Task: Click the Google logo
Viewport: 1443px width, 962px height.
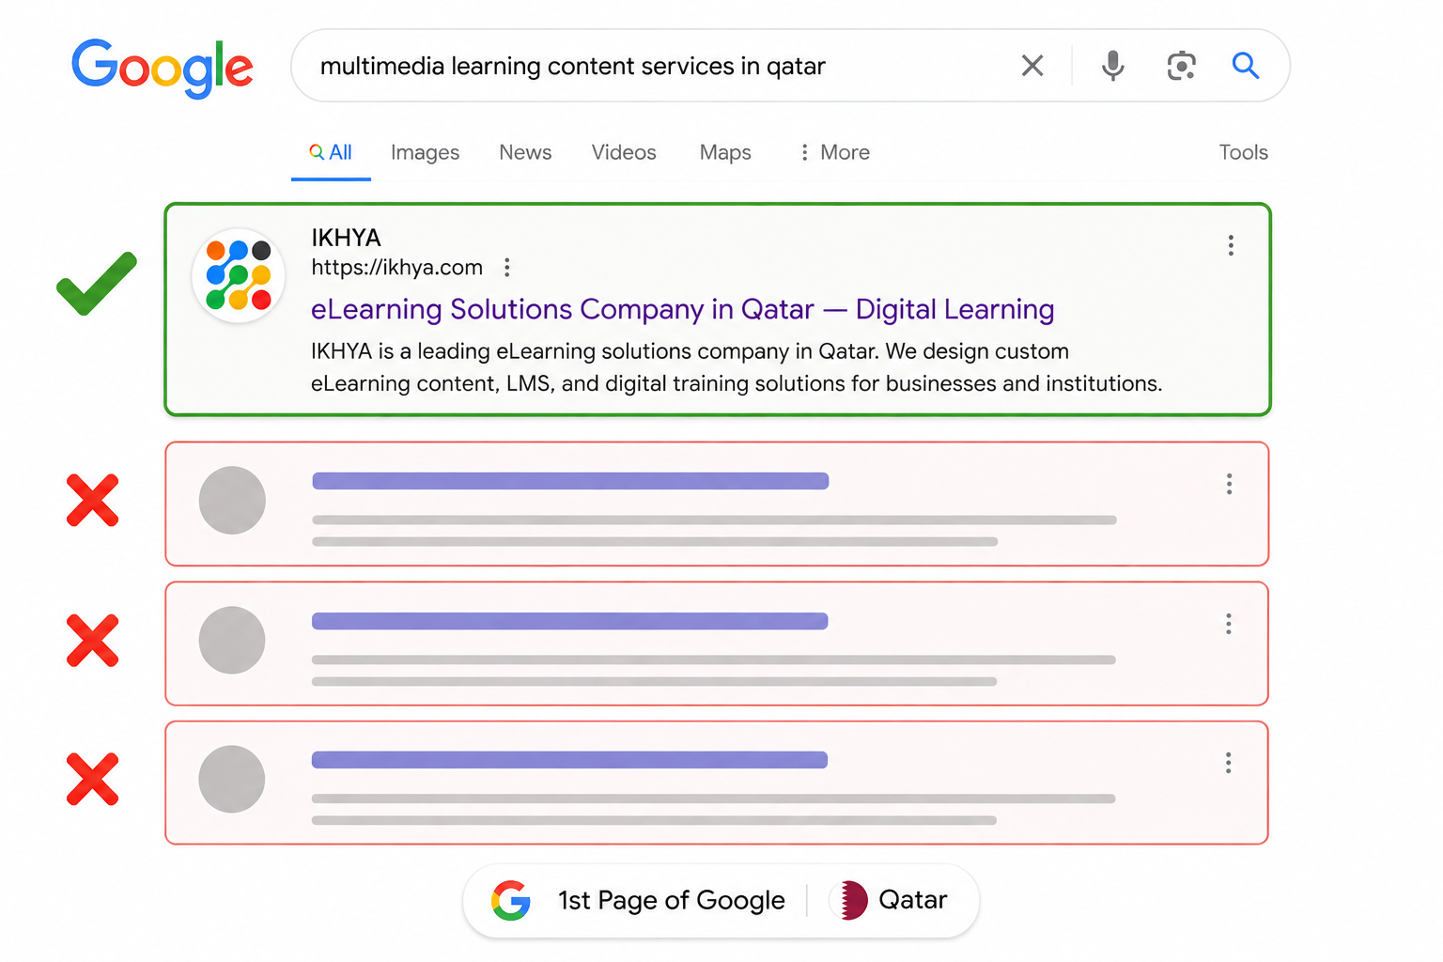Action: [163, 68]
